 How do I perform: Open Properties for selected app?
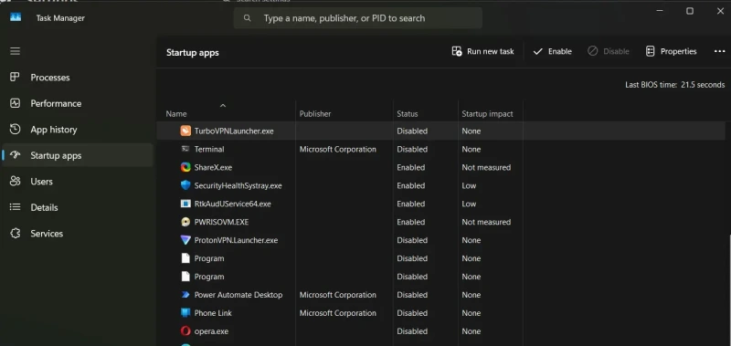671,51
